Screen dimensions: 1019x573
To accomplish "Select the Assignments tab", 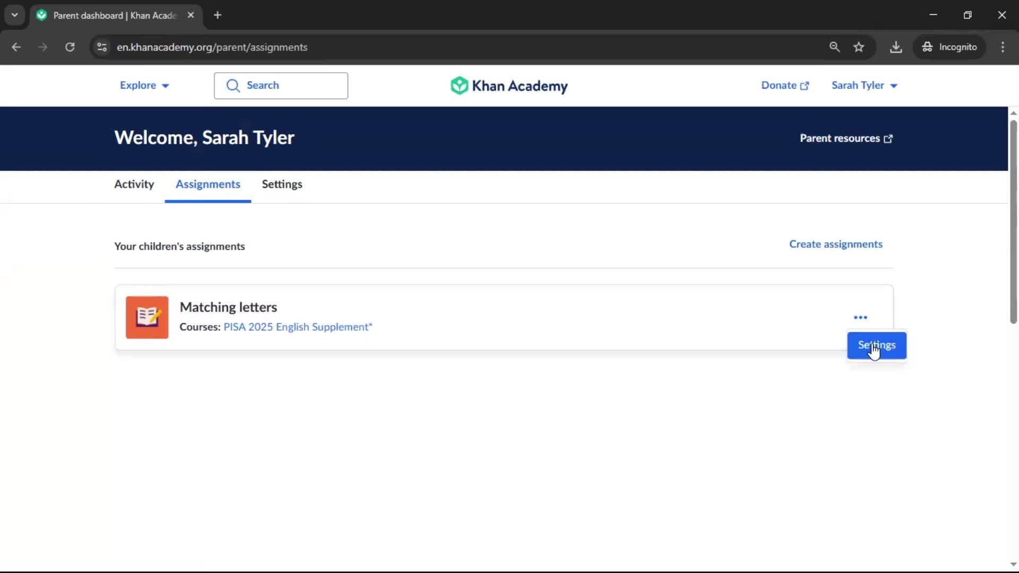I will click(208, 184).
